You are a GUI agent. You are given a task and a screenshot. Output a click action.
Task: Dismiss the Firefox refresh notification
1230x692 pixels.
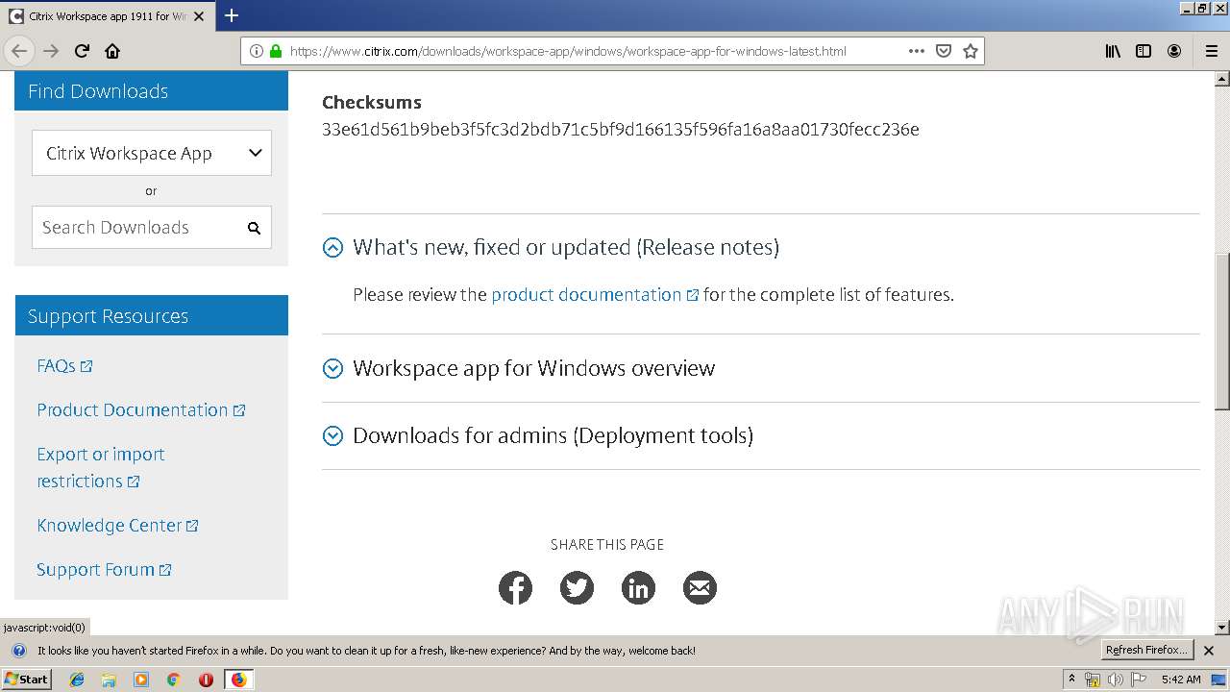click(x=1209, y=651)
